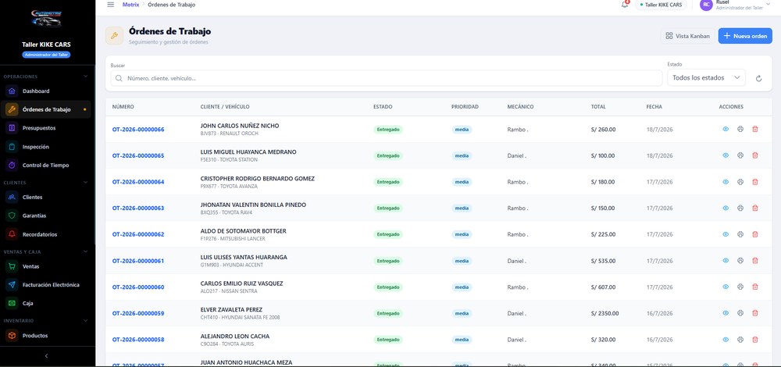Switch to Vista Kanban
The width and height of the screenshot is (781, 367).
click(688, 36)
